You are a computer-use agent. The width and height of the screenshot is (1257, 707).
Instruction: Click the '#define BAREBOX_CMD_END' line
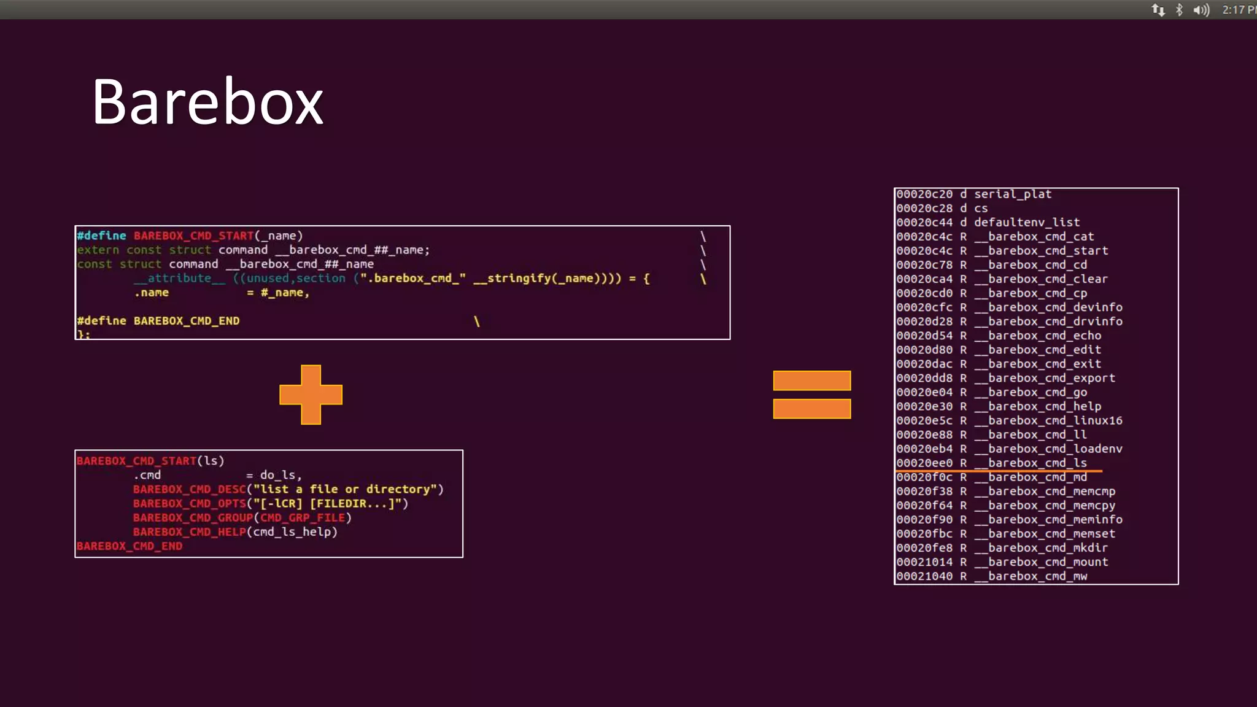[x=158, y=321]
